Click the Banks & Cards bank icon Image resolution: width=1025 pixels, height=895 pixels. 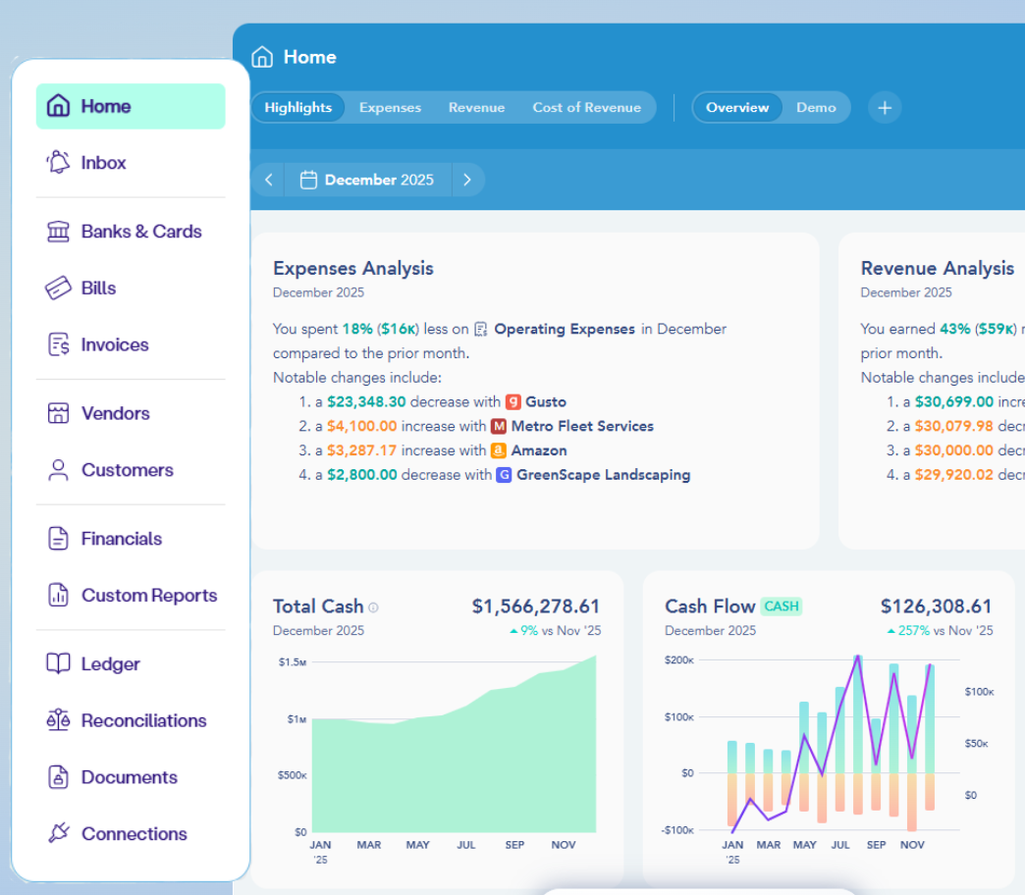[x=57, y=231]
